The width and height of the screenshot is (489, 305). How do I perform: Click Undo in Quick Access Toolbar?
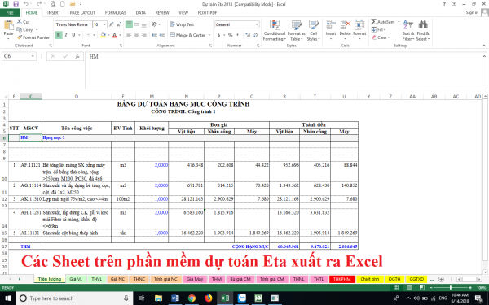click(26, 4)
